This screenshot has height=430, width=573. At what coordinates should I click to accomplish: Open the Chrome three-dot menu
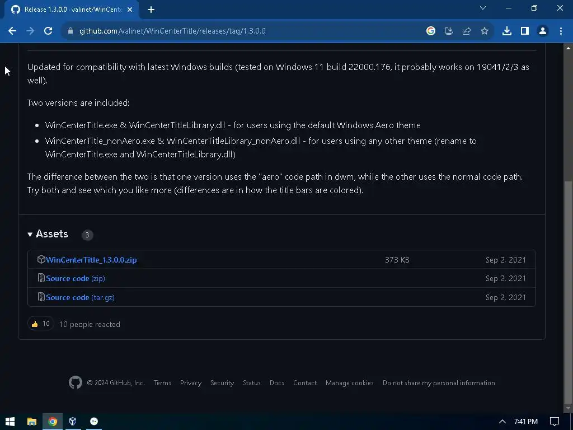pos(561,31)
